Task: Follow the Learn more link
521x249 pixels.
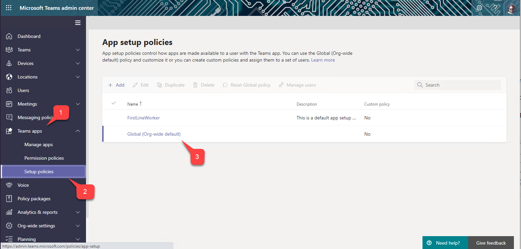Action: (x=323, y=60)
